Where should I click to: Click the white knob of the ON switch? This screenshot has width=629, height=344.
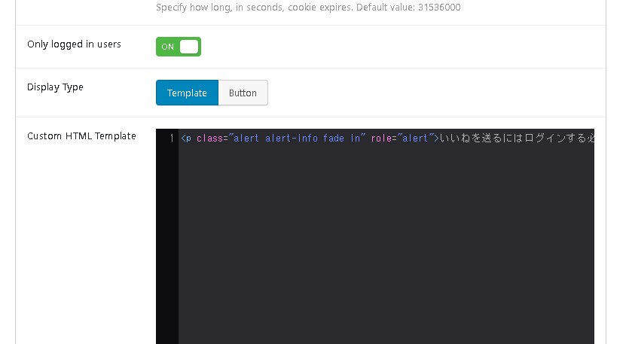pyautogui.click(x=189, y=47)
